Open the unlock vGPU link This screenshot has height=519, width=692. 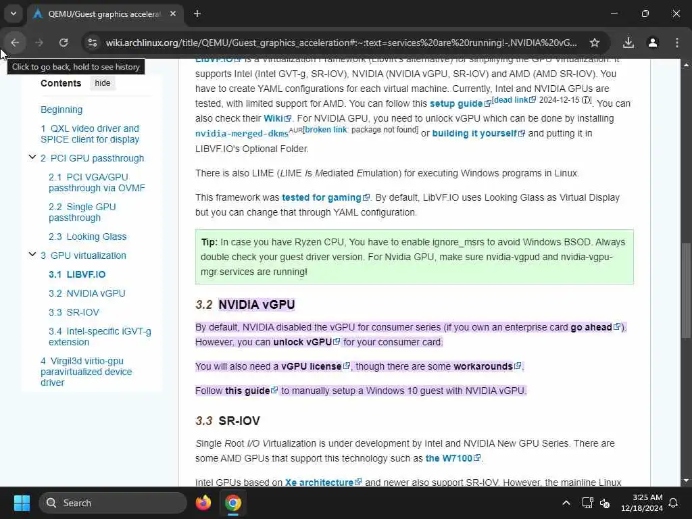[x=306, y=342]
